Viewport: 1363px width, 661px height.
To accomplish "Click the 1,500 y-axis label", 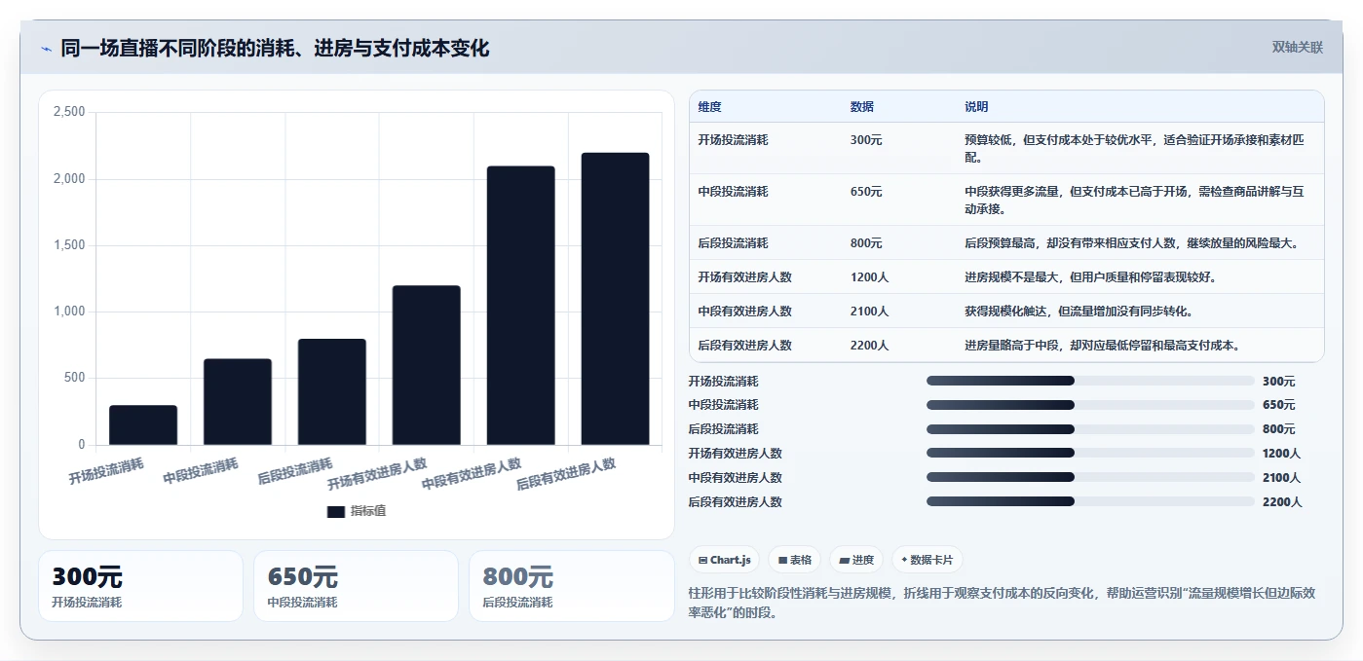I will click(68, 245).
